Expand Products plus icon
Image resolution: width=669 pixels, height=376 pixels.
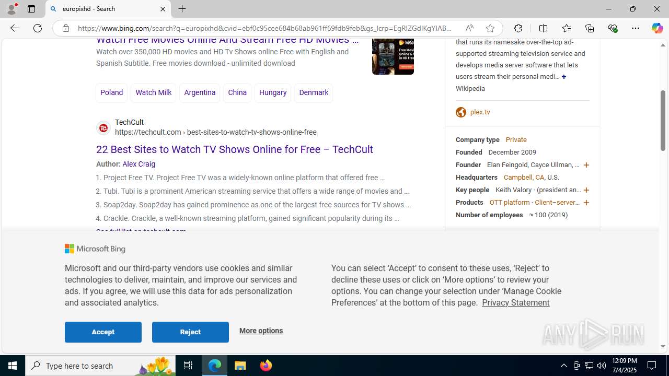coord(586,203)
